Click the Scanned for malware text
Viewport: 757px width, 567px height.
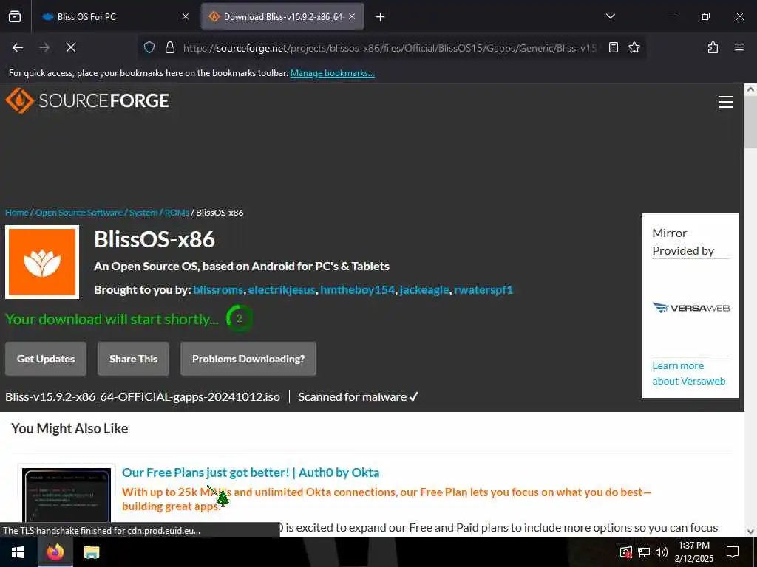(358, 396)
